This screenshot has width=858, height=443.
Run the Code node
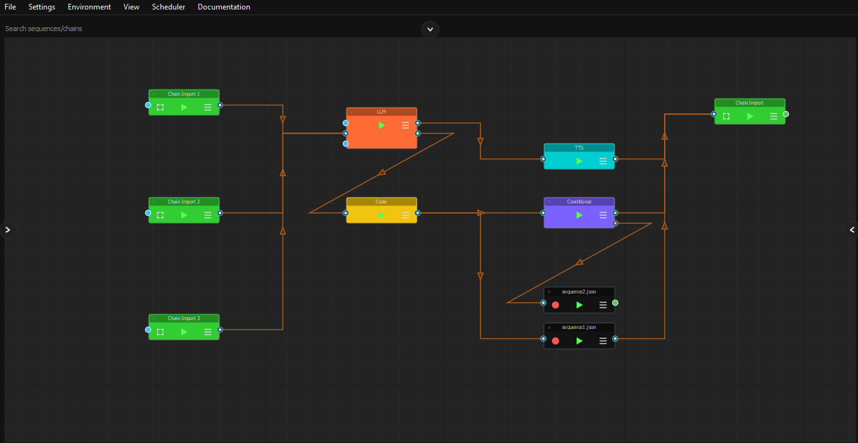click(x=381, y=215)
